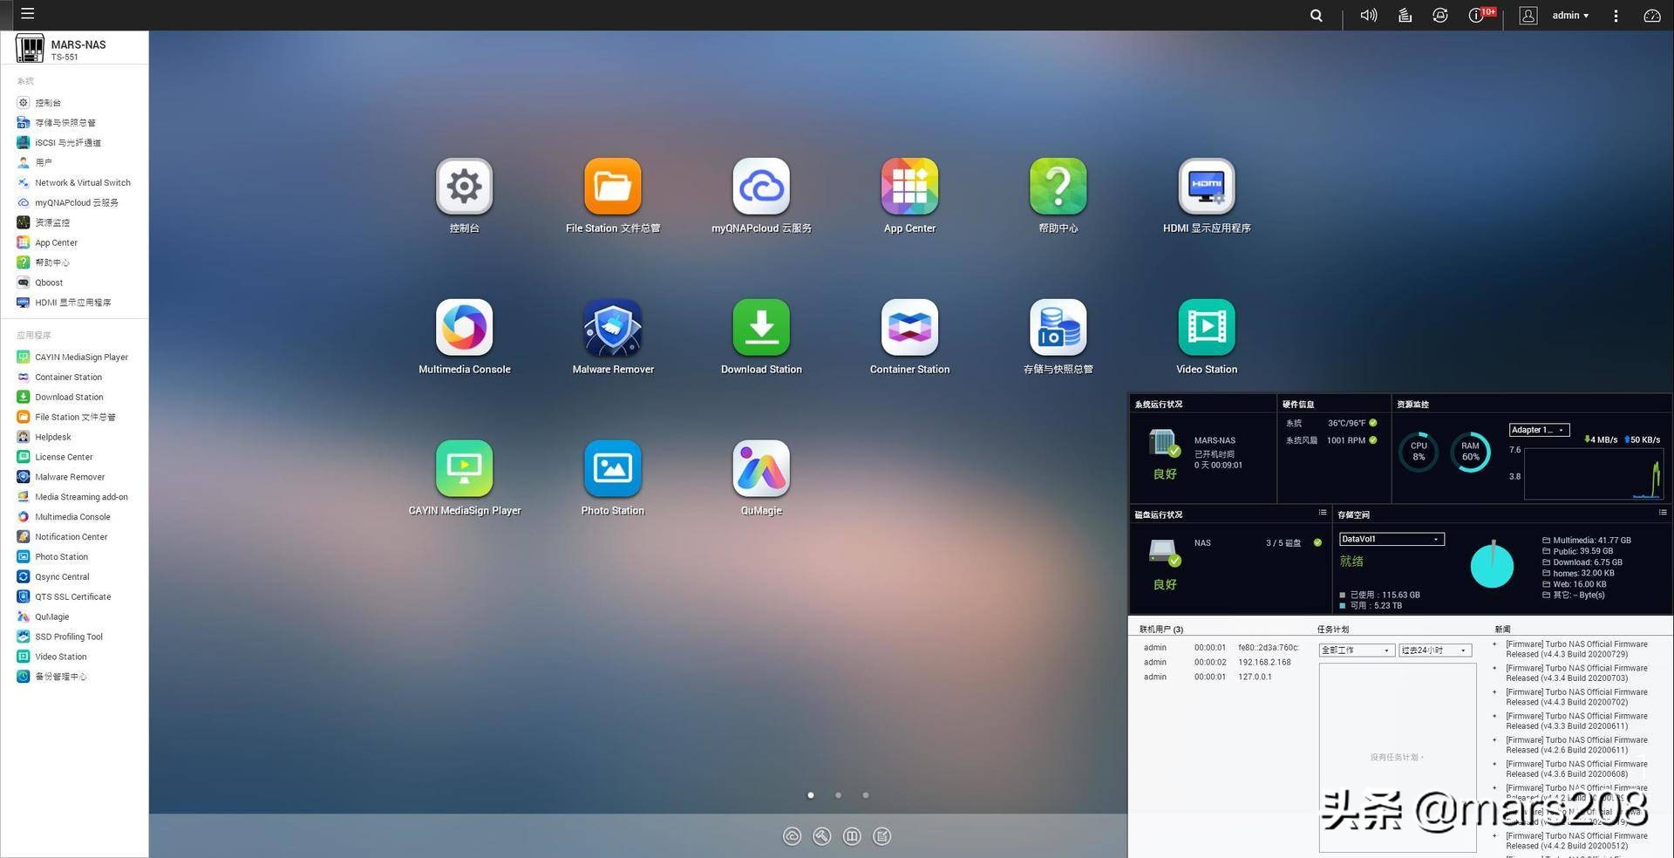Image resolution: width=1674 pixels, height=858 pixels.
Task: Open the dashboard gauge icon in top bar
Action: click(x=1651, y=16)
